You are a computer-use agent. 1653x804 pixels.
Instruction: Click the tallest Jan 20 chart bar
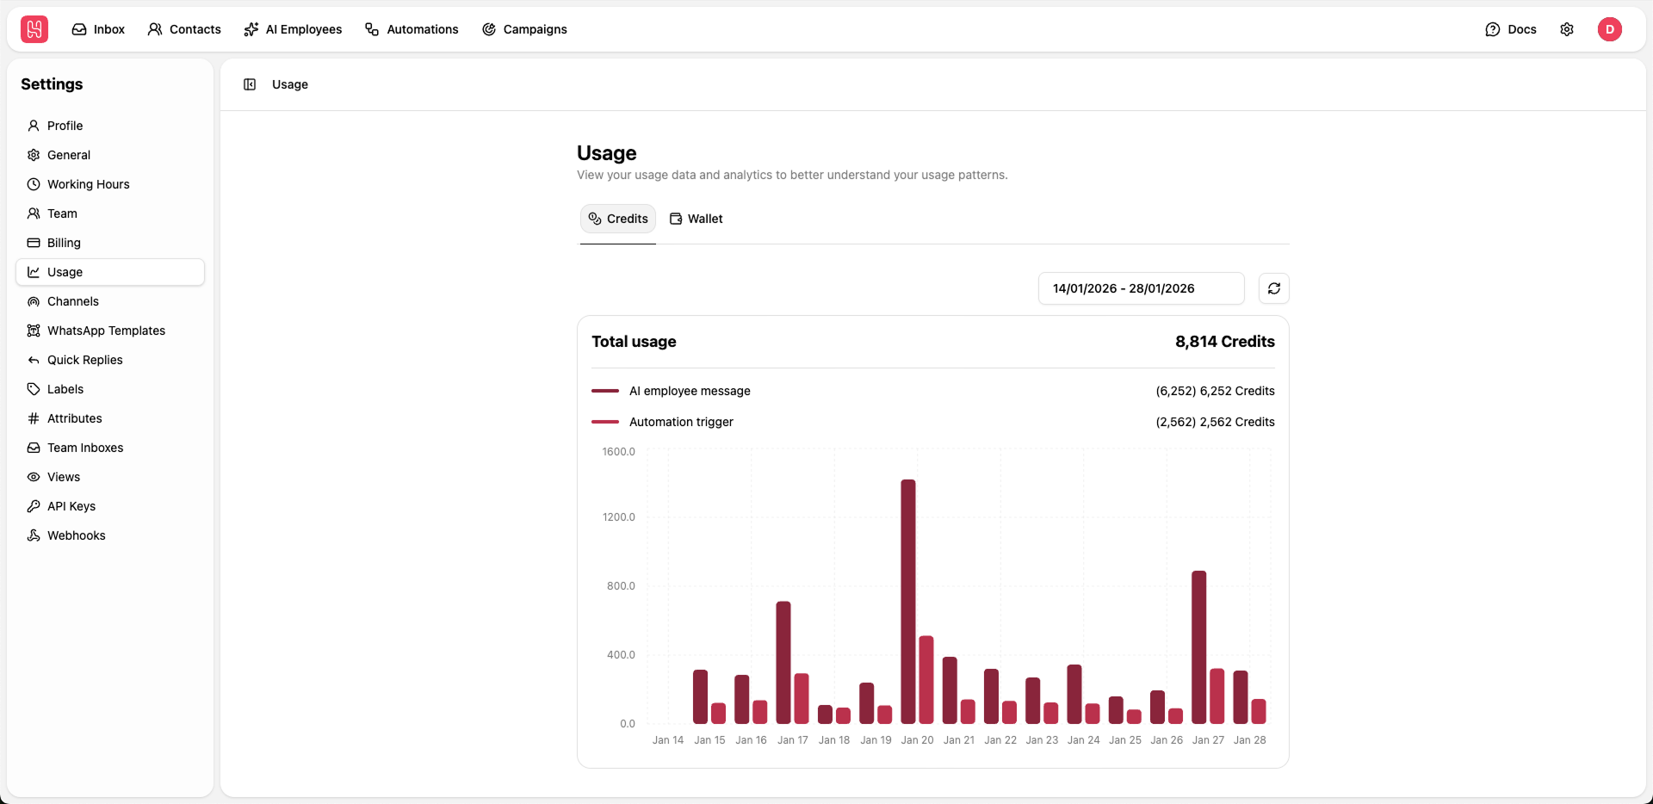(908, 602)
